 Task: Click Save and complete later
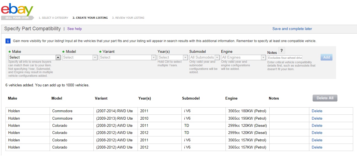[x=292, y=29]
